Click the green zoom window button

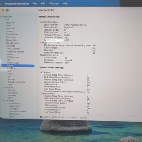[x=8, y=10]
